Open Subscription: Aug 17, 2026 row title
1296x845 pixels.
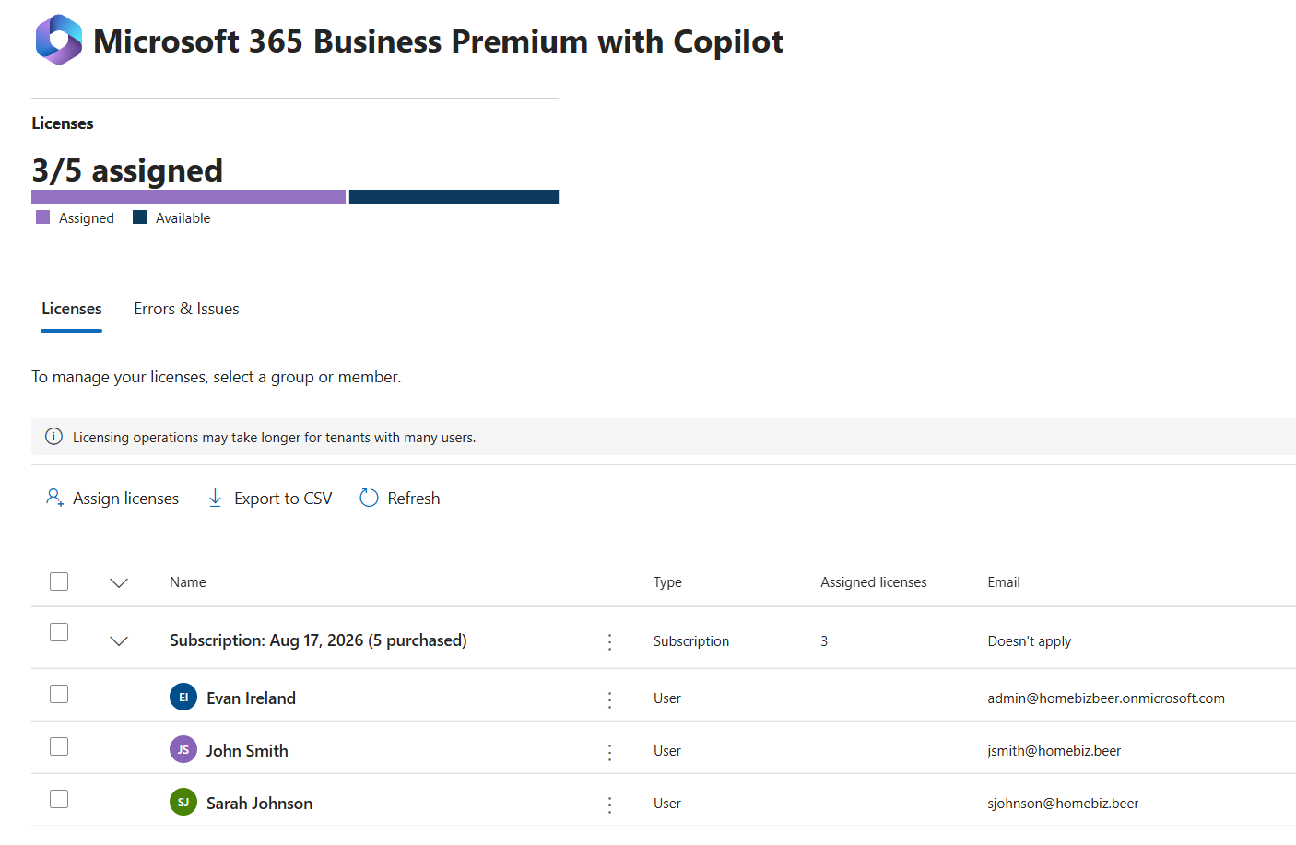pyautogui.click(x=318, y=640)
